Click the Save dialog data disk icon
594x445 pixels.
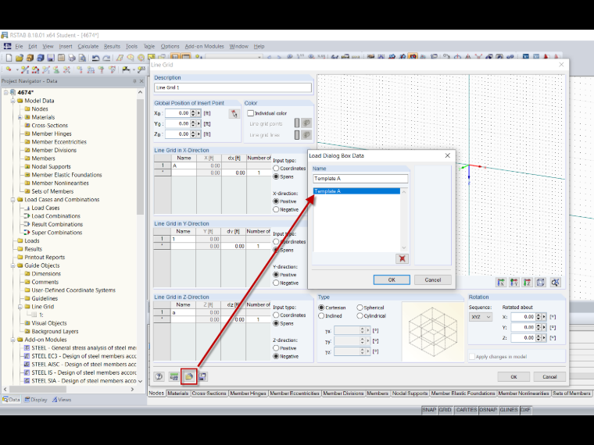tap(202, 376)
